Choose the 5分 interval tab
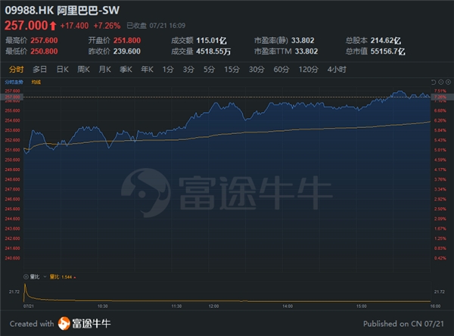Viewport: 454px width, 336px height. pyautogui.click(x=209, y=70)
